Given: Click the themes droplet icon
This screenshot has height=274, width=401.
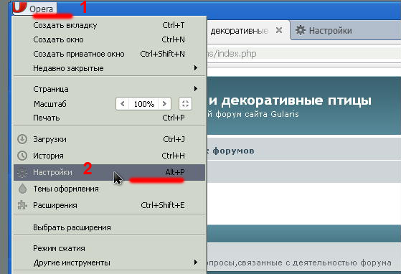Looking at the screenshot, I should pos(23,189).
